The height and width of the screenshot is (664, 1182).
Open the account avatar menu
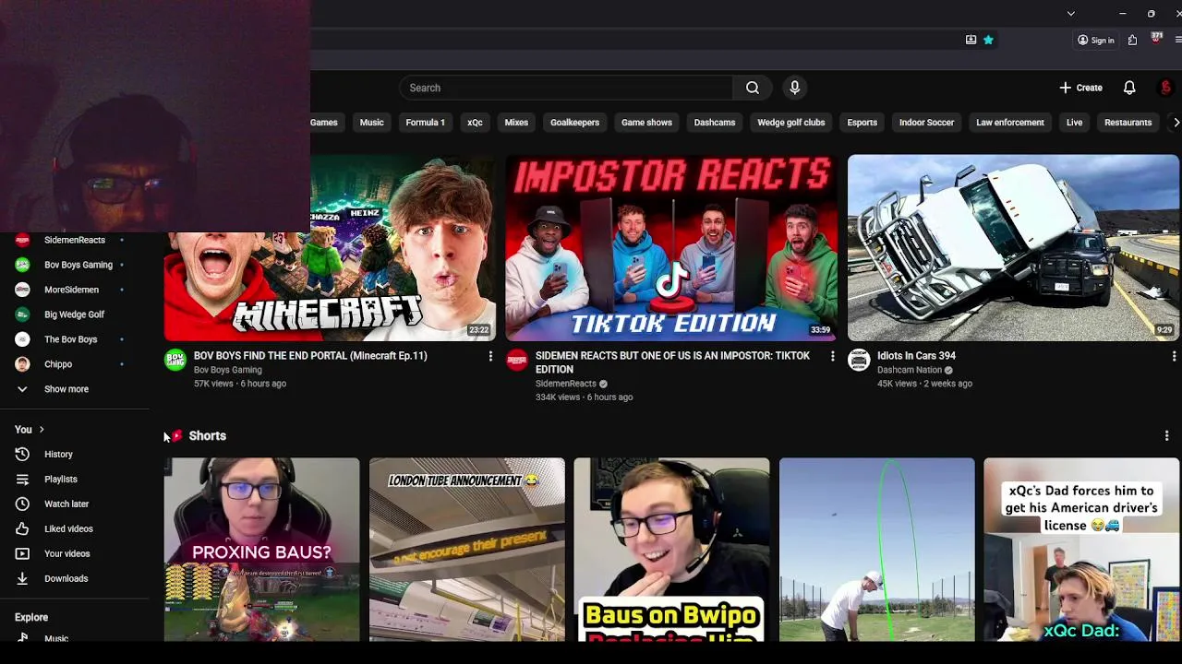point(1165,88)
